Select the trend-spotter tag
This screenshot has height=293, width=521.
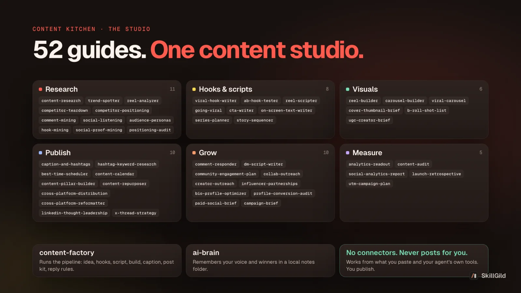(x=104, y=101)
